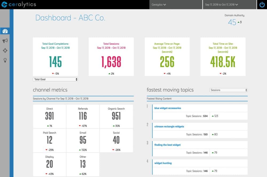Click the Domain Authority score 45
267x177 pixels.
[232, 22]
